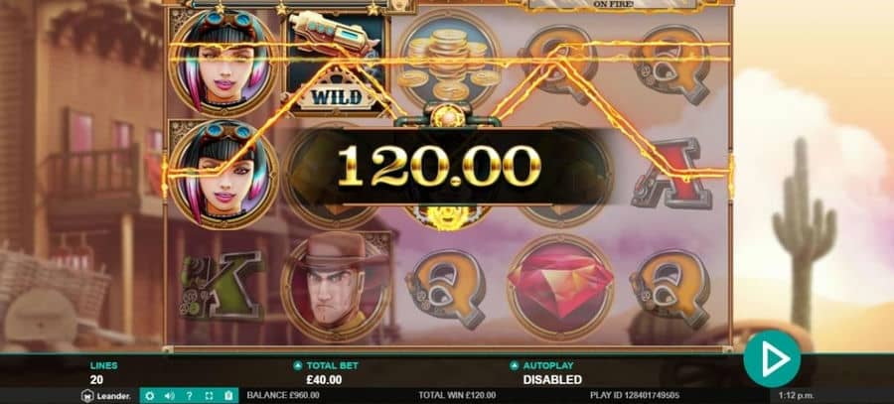Dismiss the 120.00 win banner
The height and width of the screenshot is (404, 894).
click(x=439, y=167)
